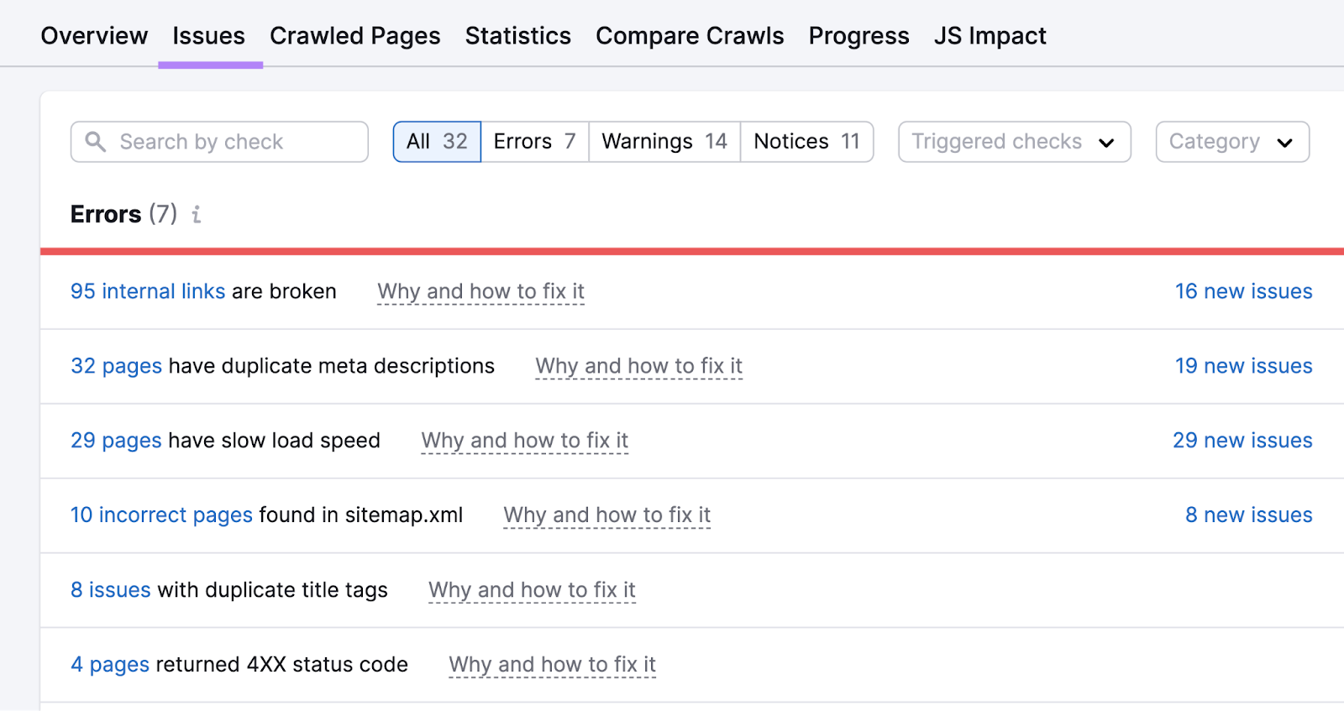View the 32 pages with duplicate meta descriptions
This screenshot has height=711, width=1344.
pyautogui.click(x=116, y=366)
